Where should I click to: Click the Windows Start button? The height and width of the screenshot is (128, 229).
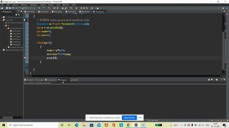4,125
